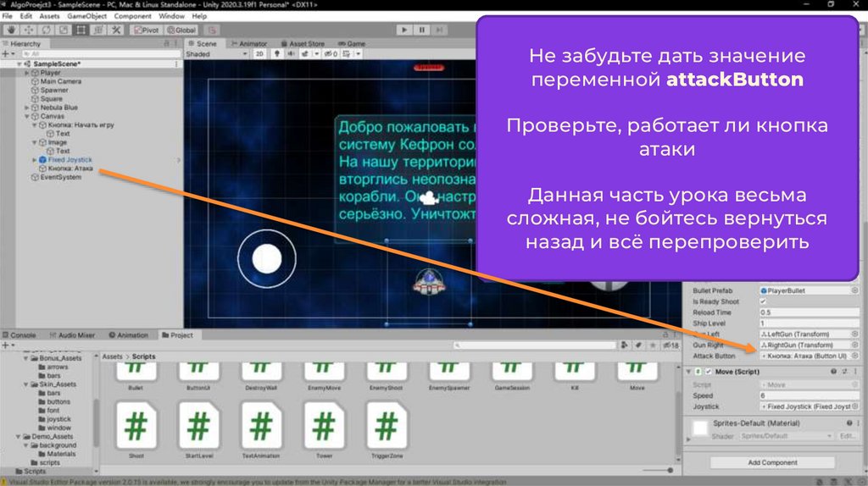Toggle scene effects icon
Screen dimensions: 868x486
[305, 53]
